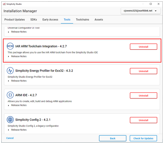The width and height of the screenshot is (164, 144).
Task: Expand Release Notes under Universal Configurator UI Tool
Action: pos(17,32)
